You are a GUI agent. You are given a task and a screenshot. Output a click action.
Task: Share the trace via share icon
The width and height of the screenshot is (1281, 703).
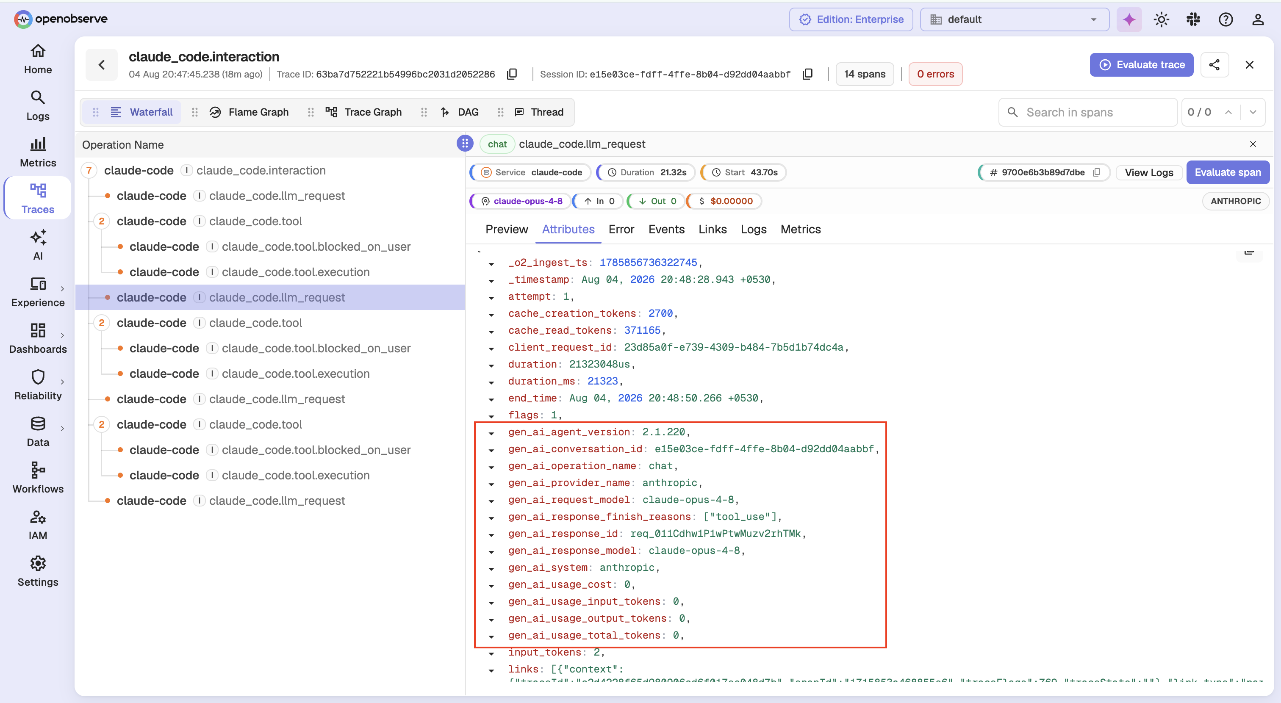click(x=1214, y=65)
